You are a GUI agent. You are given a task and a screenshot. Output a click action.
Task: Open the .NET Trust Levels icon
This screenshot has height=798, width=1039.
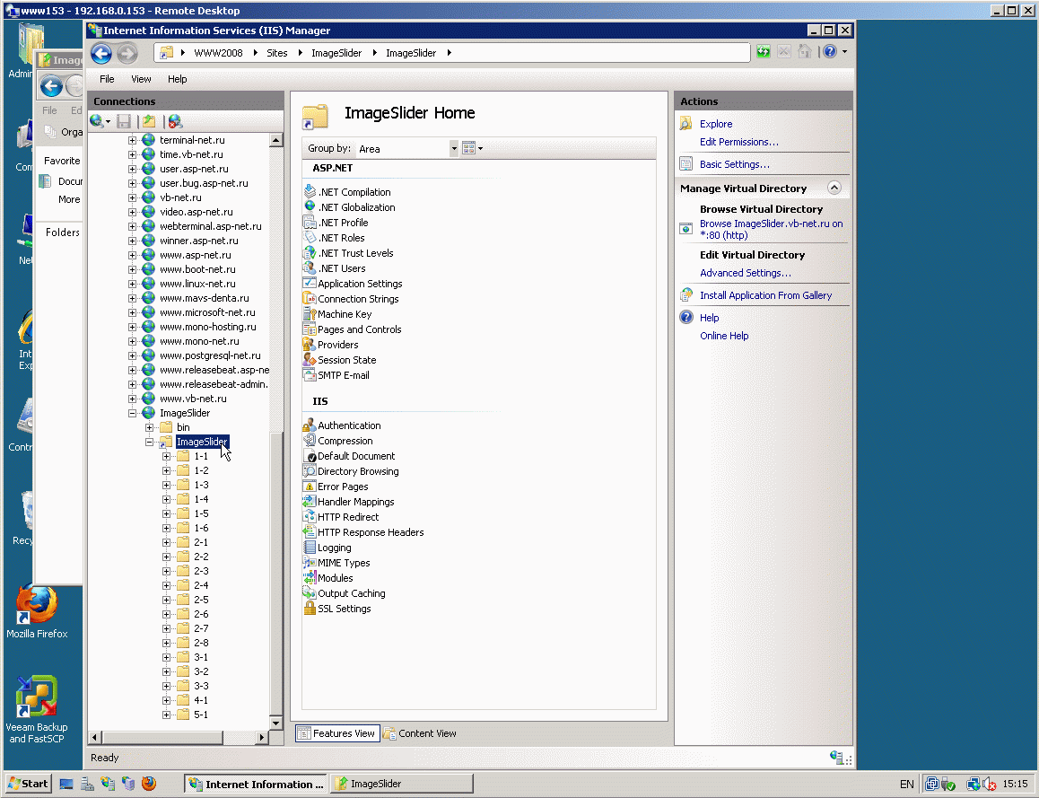point(310,252)
